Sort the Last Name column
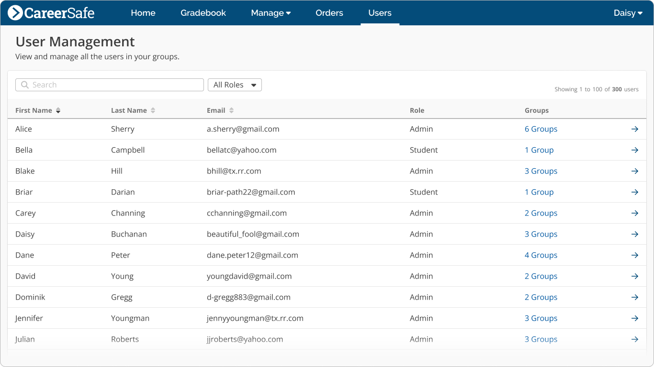Image resolution: width=654 pixels, height=367 pixels. pyautogui.click(x=153, y=110)
